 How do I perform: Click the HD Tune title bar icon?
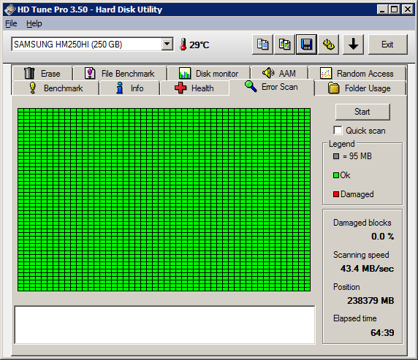click(x=10, y=9)
